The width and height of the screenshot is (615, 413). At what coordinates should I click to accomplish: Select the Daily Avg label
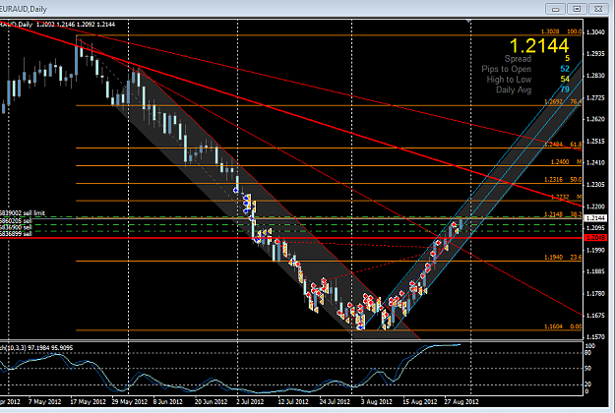point(514,89)
